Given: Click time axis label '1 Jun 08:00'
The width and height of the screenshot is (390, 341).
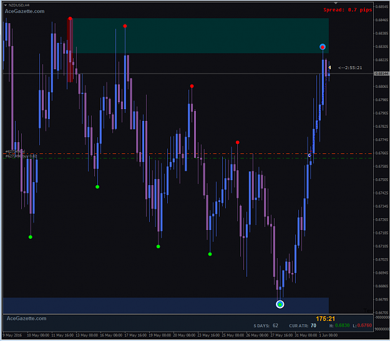Looking at the screenshot, I should [x=329, y=335].
